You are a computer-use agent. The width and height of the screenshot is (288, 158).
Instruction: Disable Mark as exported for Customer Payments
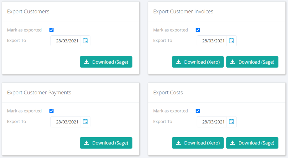point(51,111)
